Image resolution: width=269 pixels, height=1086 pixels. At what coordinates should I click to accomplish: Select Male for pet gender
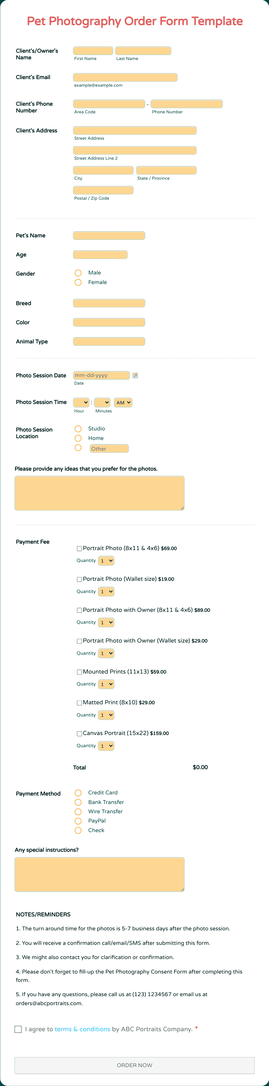click(78, 273)
